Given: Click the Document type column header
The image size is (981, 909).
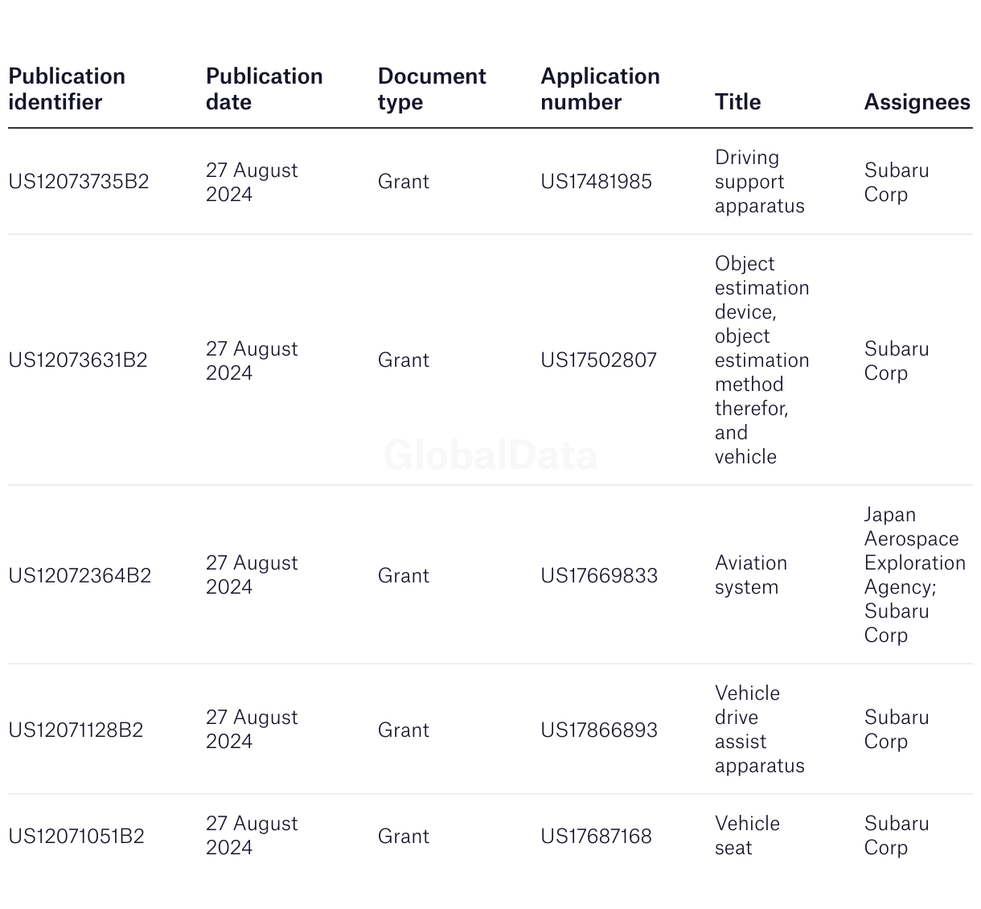Looking at the screenshot, I should [431, 89].
